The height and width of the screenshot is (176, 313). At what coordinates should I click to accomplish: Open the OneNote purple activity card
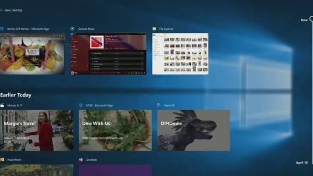[115, 170]
